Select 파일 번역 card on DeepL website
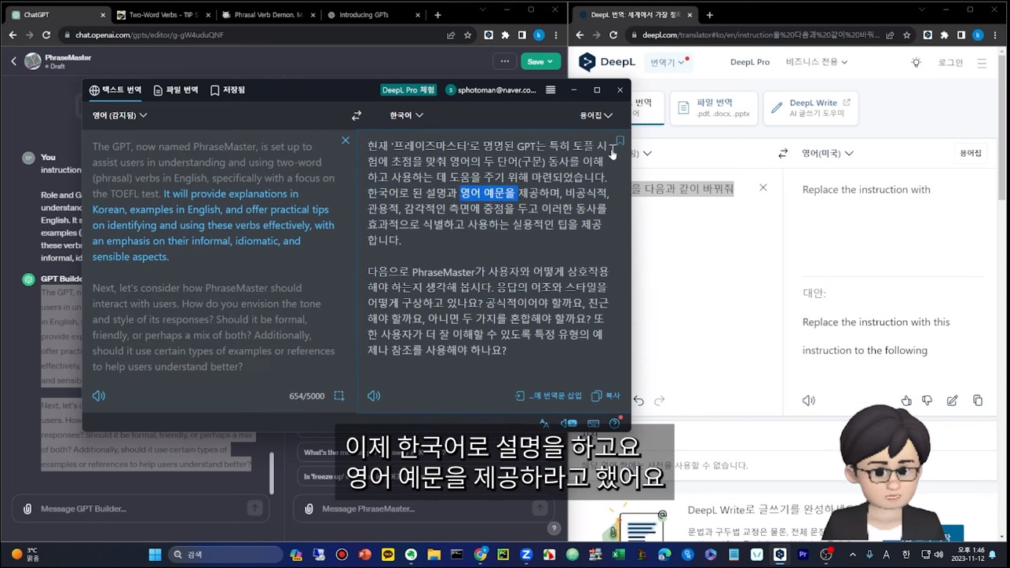Screen dimensions: 1010x568 click(x=714, y=108)
